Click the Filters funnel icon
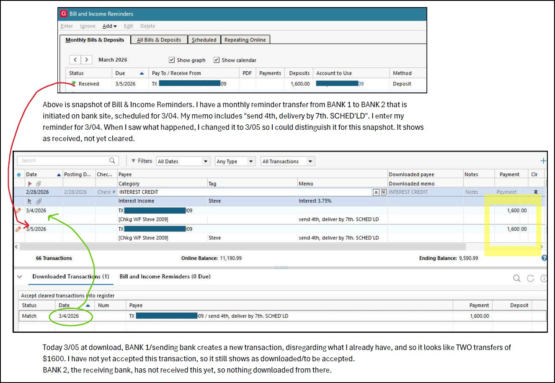The image size is (555, 383). click(133, 161)
